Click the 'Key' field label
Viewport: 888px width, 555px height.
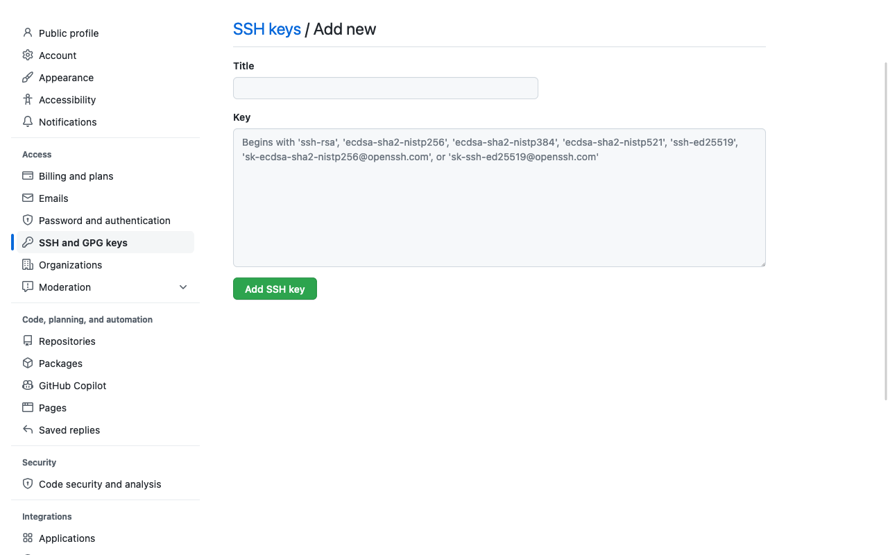241,117
